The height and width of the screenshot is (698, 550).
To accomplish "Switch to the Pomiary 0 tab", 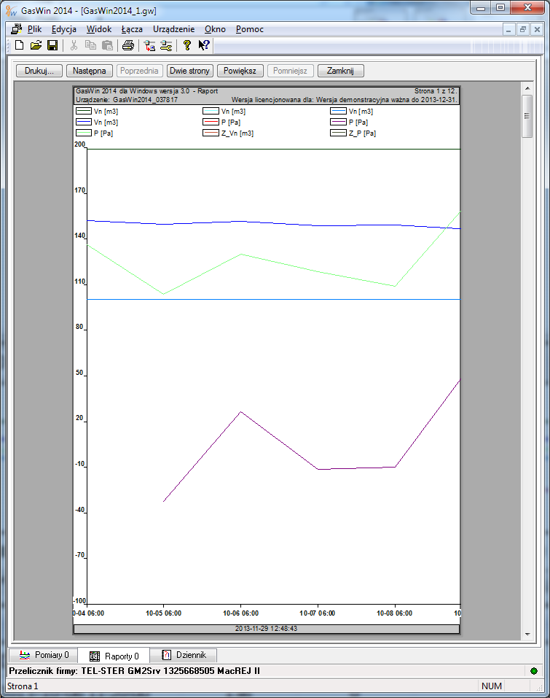I will pyautogui.click(x=44, y=655).
